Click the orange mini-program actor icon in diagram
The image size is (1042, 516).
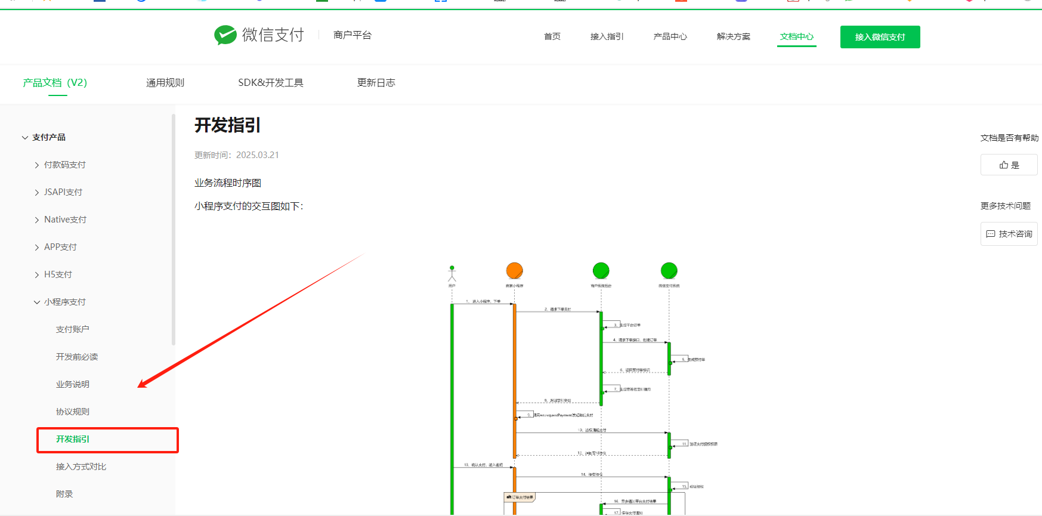pos(514,271)
